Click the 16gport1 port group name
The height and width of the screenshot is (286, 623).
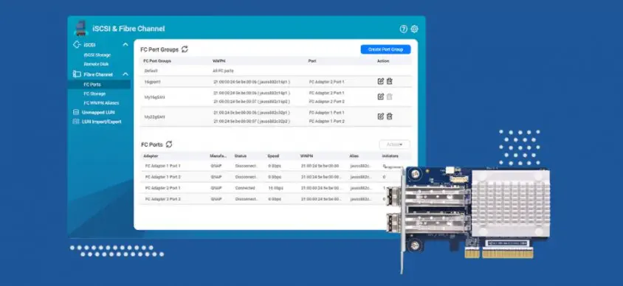click(x=153, y=82)
